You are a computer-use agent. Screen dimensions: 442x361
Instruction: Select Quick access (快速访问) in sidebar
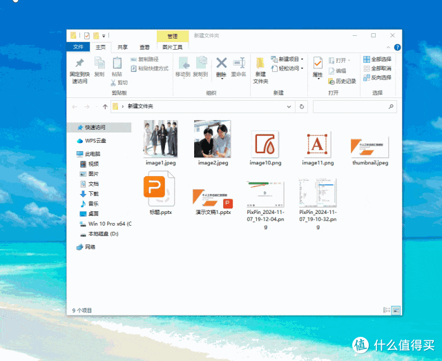(100, 128)
